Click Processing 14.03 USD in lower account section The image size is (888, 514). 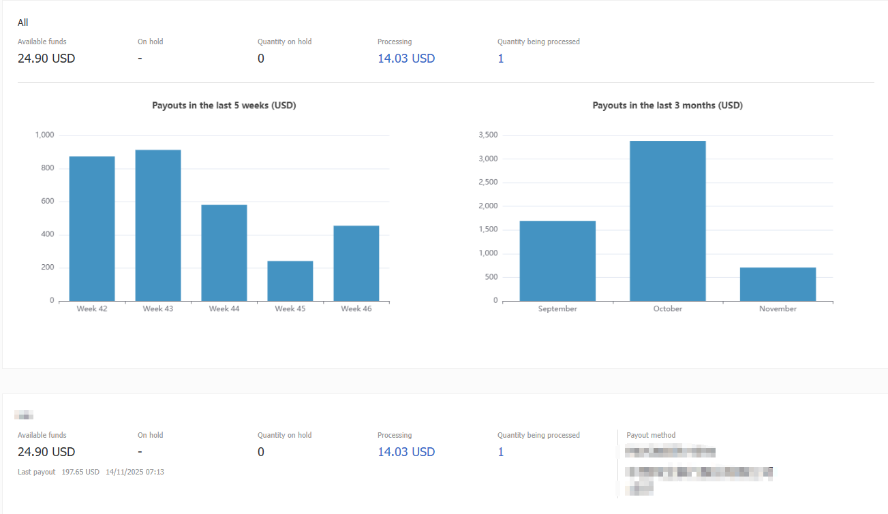[406, 452]
